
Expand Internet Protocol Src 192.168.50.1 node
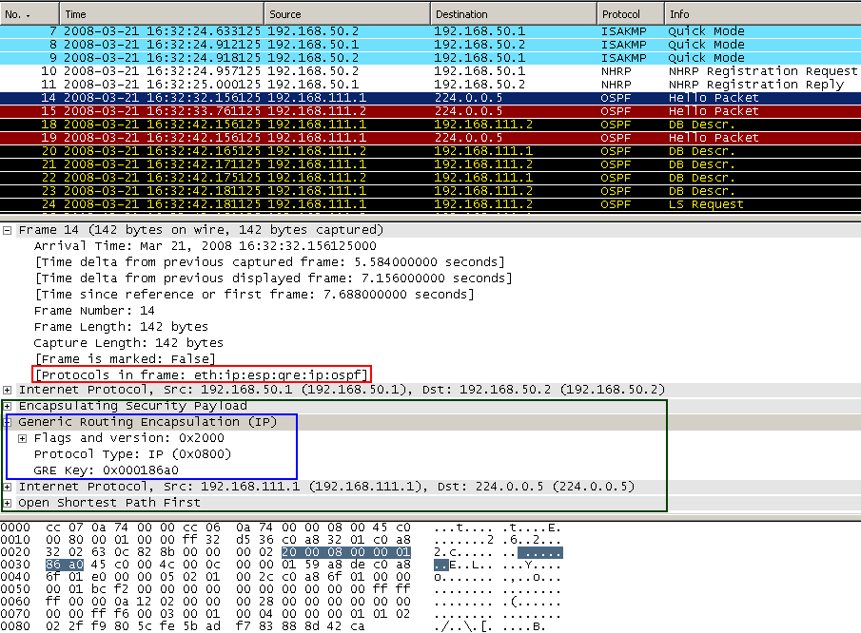click(9, 390)
